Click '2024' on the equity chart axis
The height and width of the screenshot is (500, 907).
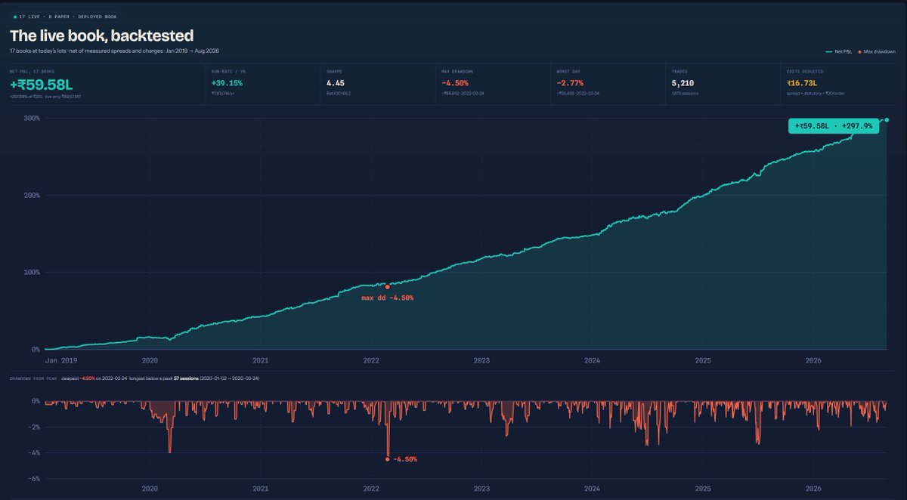[593, 360]
